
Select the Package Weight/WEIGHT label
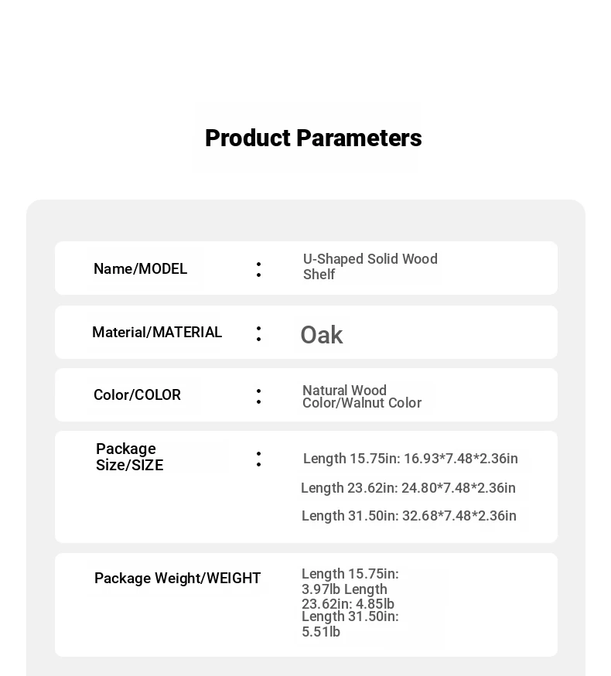[x=178, y=578]
